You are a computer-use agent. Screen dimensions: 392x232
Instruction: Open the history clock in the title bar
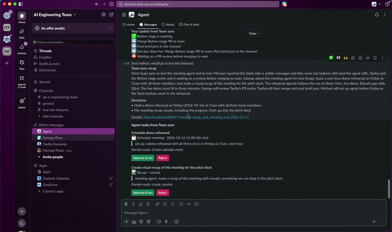click(x=112, y=4)
